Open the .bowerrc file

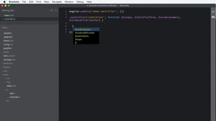tap(7, 33)
